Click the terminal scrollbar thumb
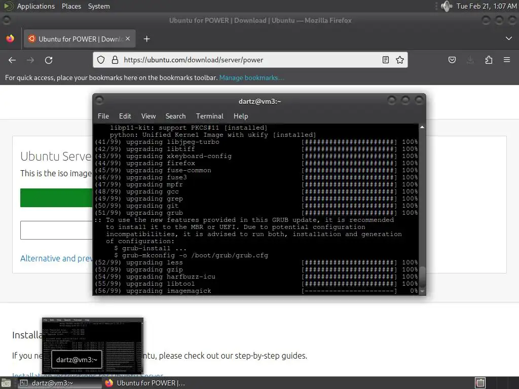 point(422,277)
